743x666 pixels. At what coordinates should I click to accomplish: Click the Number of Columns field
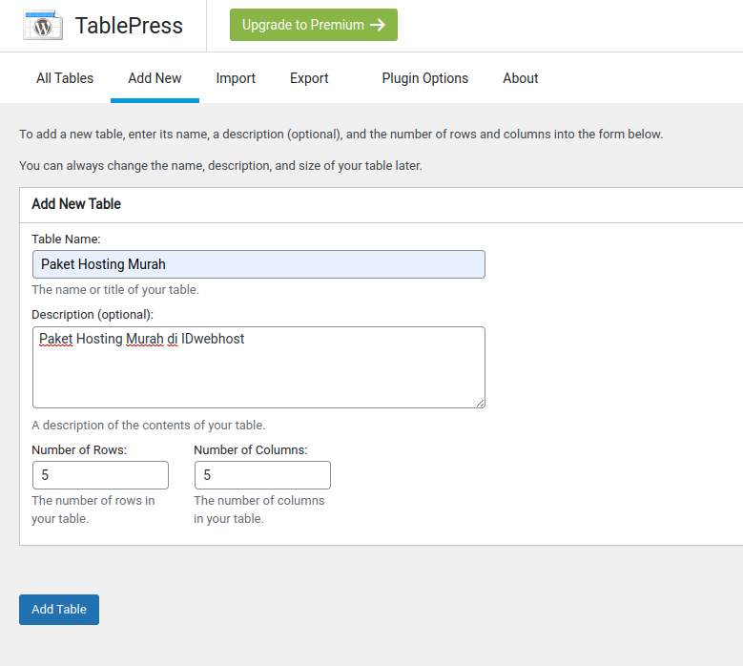tap(262, 475)
